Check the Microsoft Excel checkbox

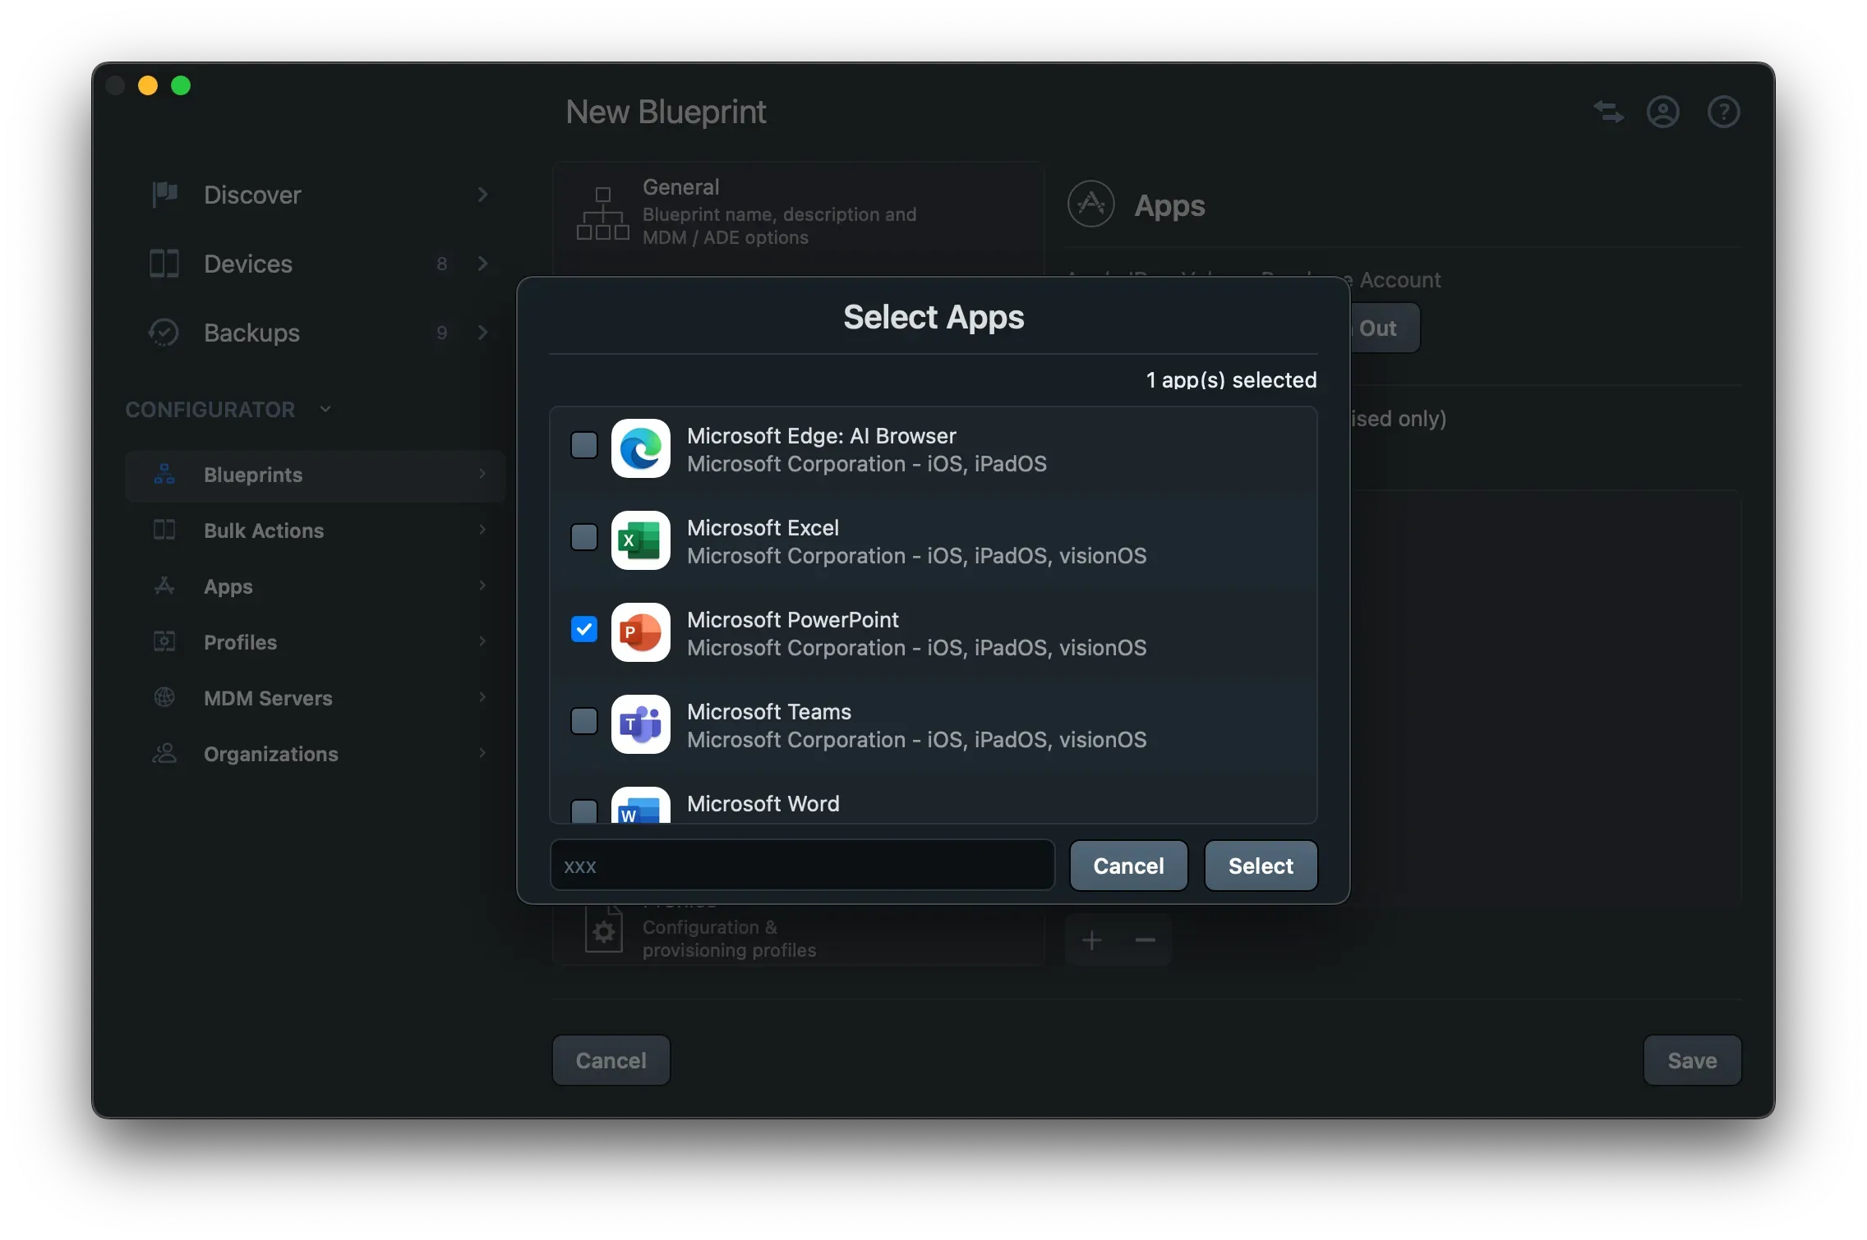(x=584, y=537)
